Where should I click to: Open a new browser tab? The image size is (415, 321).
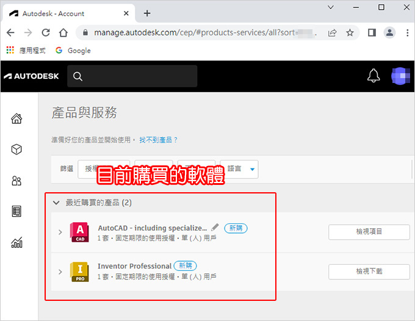click(x=147, y=13)
